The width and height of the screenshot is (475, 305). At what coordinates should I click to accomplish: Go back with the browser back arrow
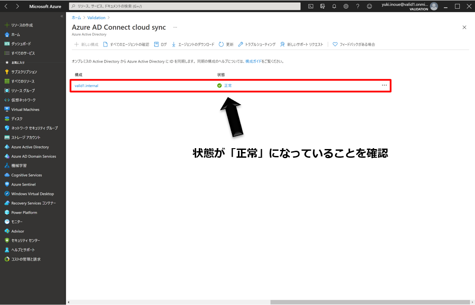[6, 6]
